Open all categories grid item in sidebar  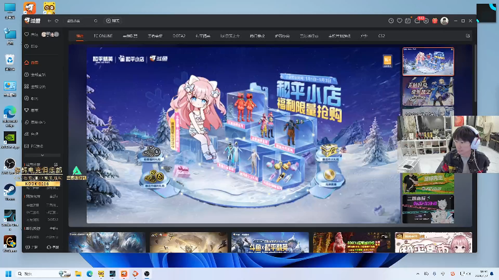pyautogui.click(x=35, y=86)
